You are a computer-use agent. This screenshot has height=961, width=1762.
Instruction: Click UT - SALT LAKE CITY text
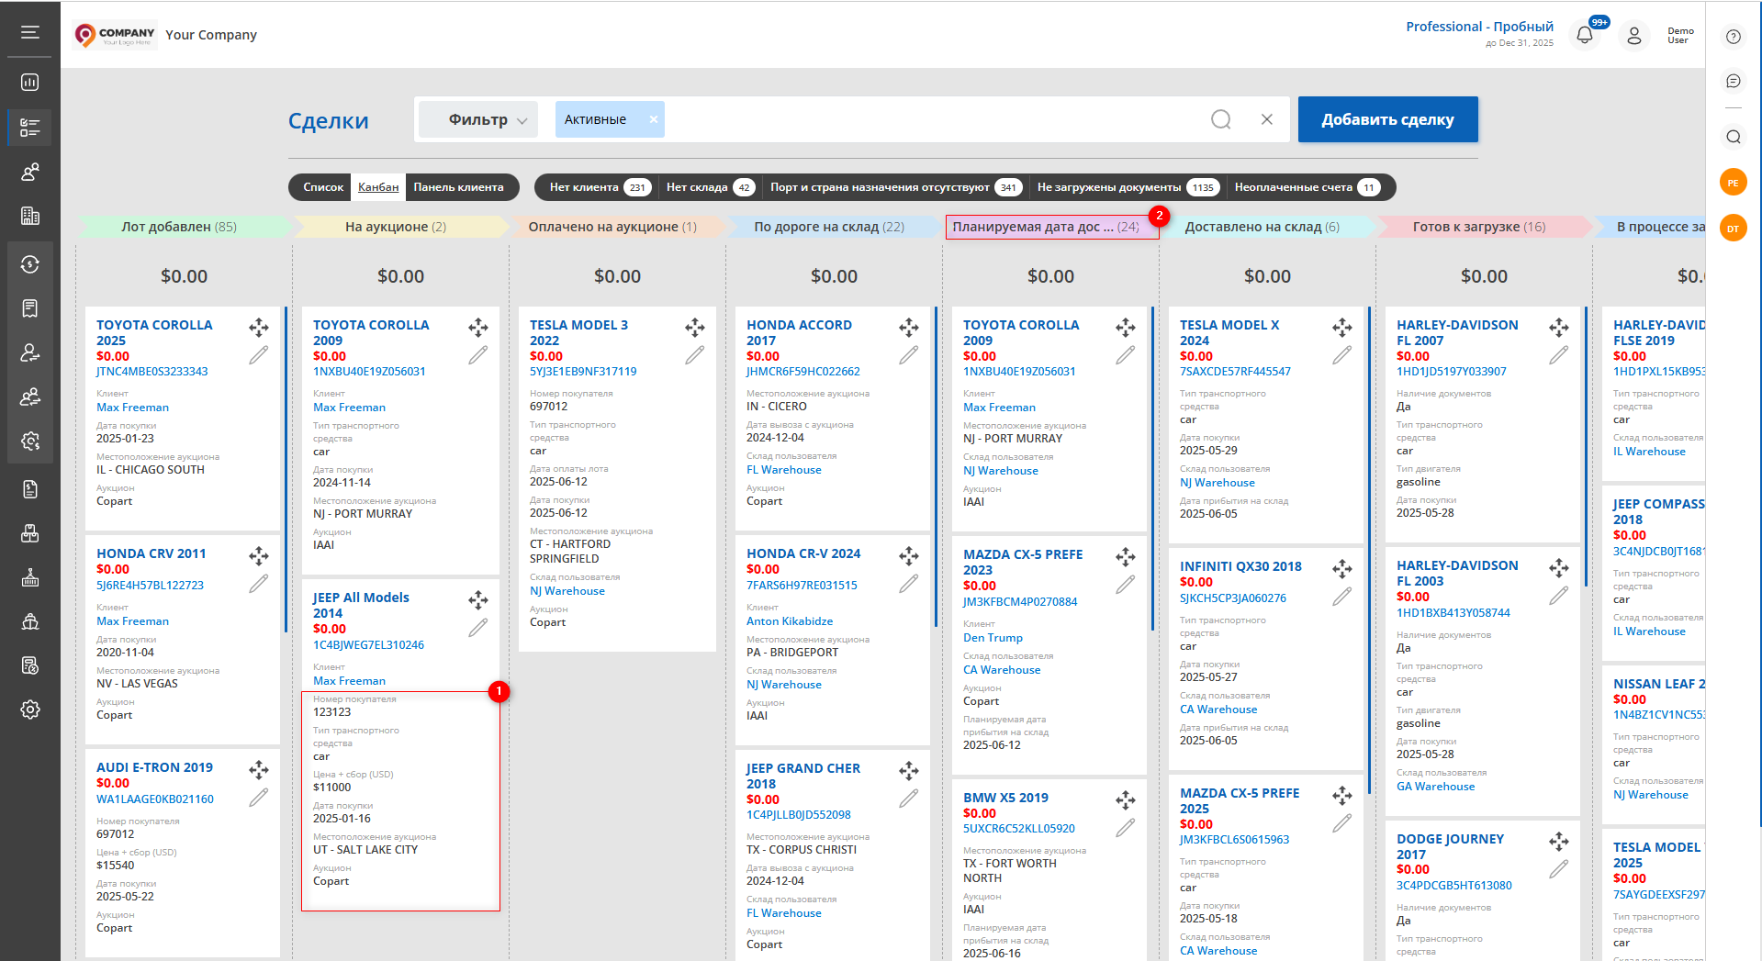click(x=365, y=850)
